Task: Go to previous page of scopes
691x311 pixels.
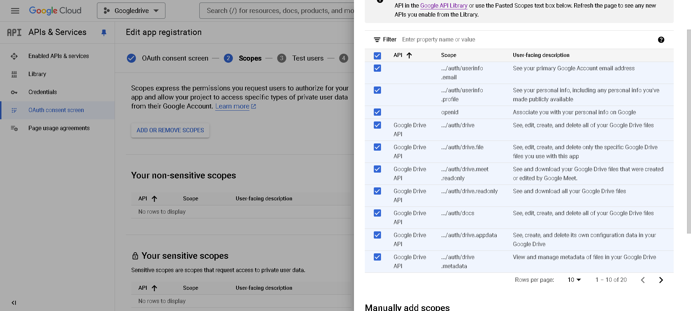Action: point(643,280)
